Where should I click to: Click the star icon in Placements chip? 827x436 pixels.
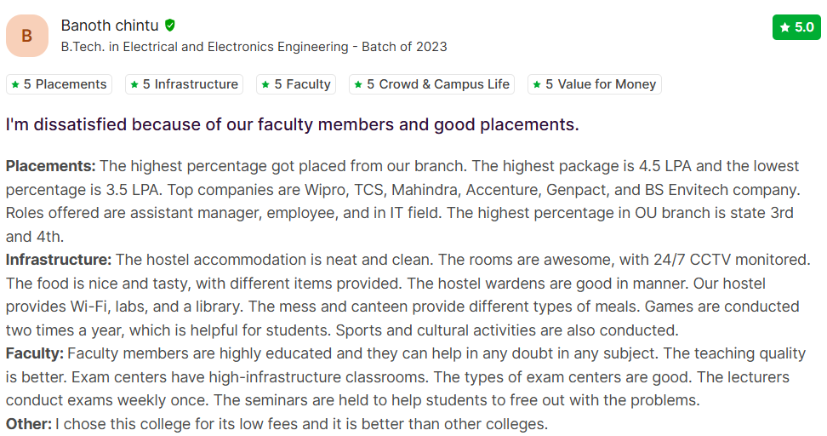click(x=15, y=84)
